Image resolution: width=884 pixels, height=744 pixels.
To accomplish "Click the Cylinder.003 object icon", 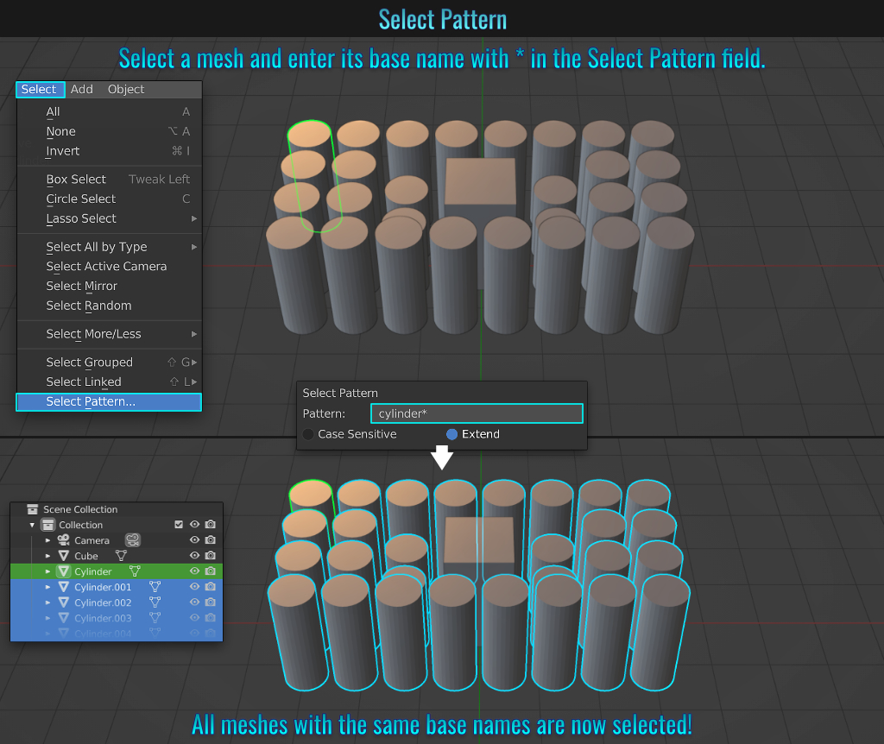I will 64,618.
